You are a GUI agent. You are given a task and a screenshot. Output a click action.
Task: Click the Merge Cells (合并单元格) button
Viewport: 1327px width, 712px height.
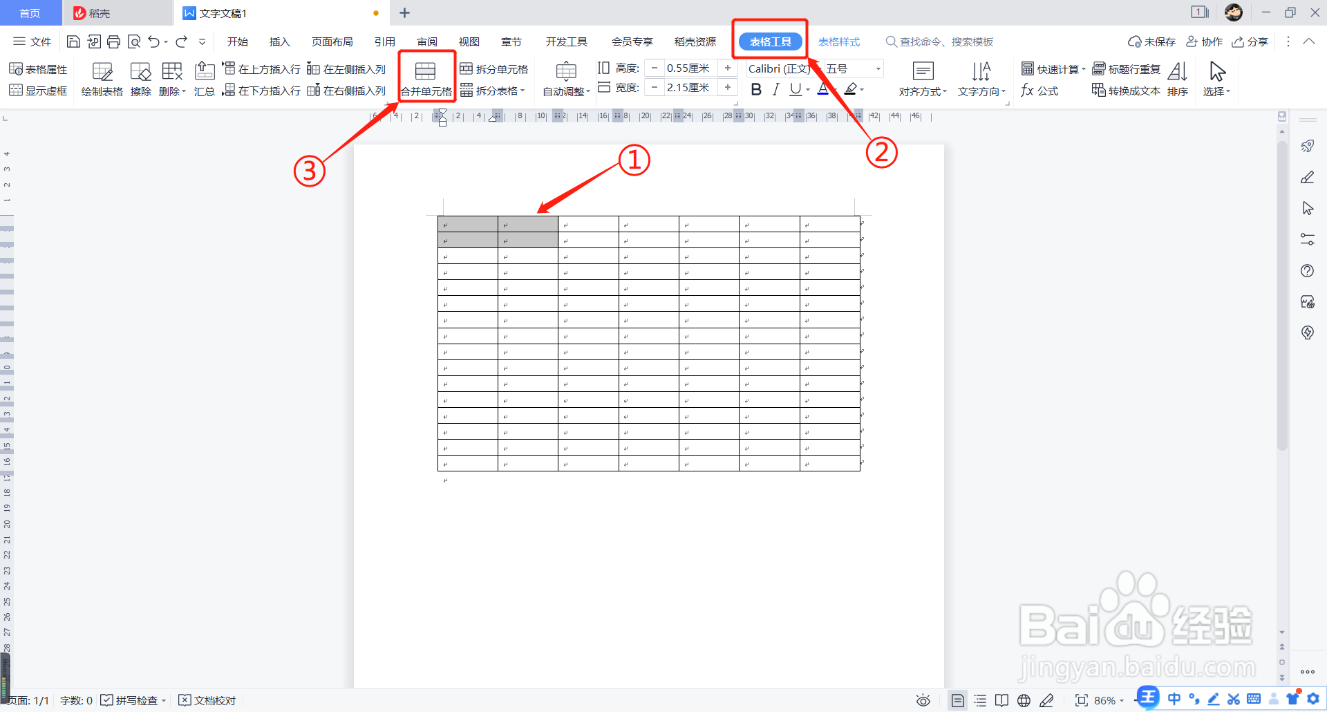426,78
